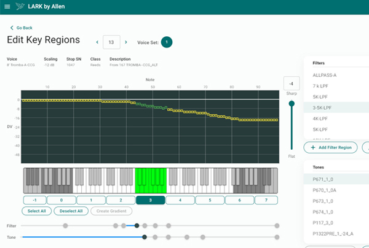The width and height of the screenshot is (369, 248).
Task: Switch to octave 3 button
Action: pos(151,200)
